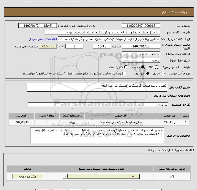197x190 pixels.
Task: Click the استان محل تحویل field
Action: tap(141, 54)
